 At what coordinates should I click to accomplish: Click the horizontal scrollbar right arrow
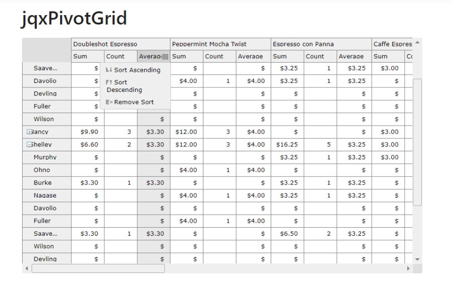(x=408, y=268)
